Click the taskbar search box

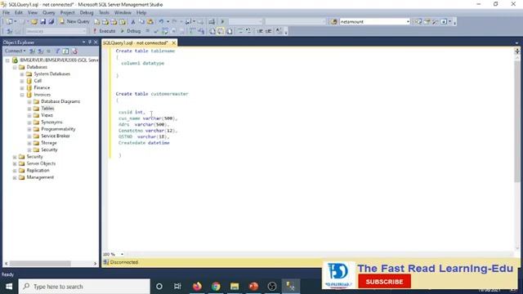click(84, 287)
